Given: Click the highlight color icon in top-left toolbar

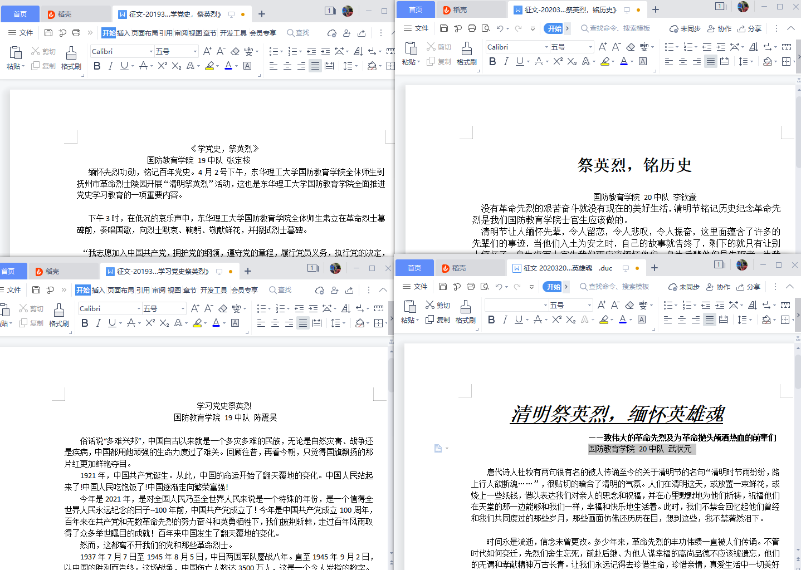Looking at the screenshot, I should coord(211,66).
